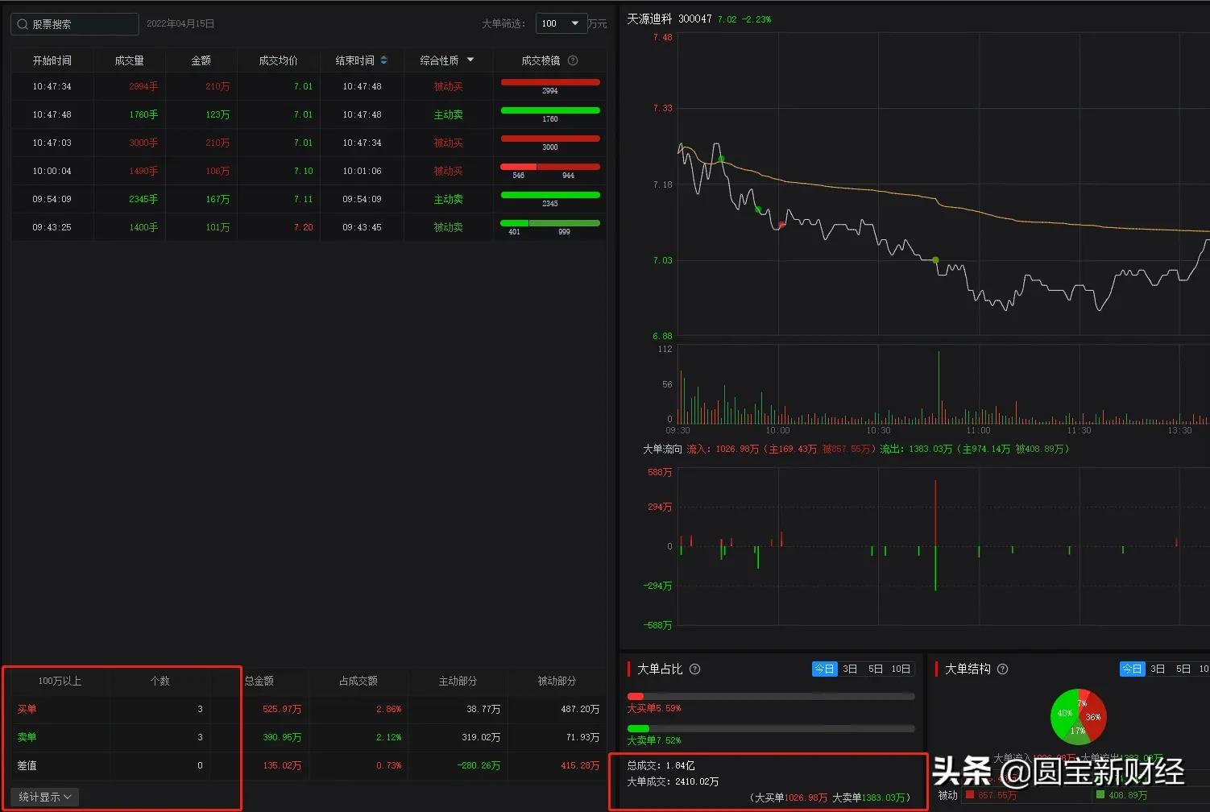Click the 大买单5.59% progress bar
This screenshot has width=1210, height=812.
click(x=771, y=696)
